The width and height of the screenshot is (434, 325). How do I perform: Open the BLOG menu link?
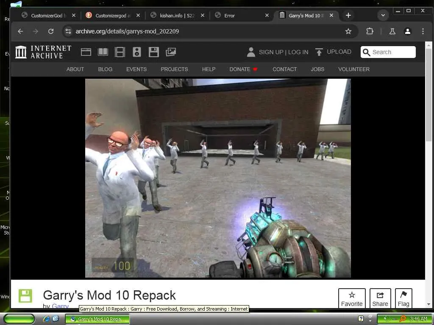coord(105,69)
